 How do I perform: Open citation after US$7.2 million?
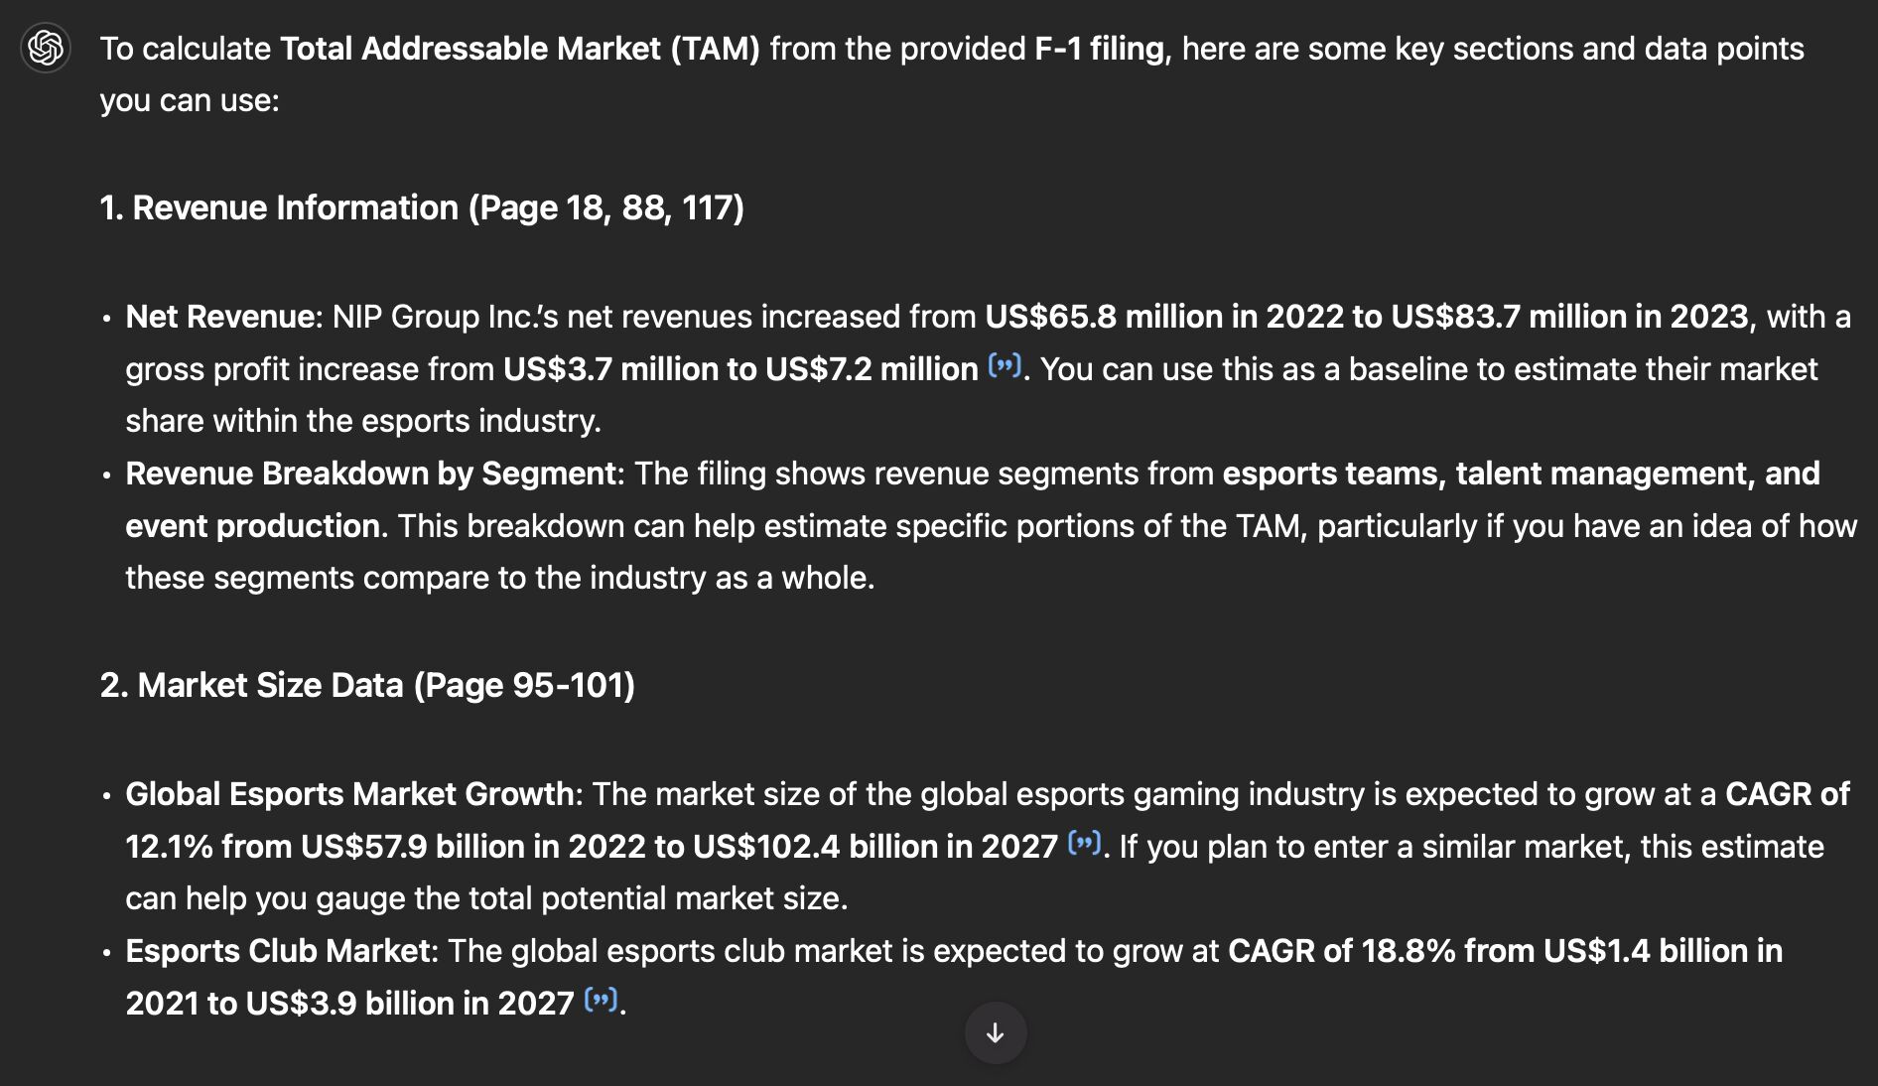click(1005, 366)
